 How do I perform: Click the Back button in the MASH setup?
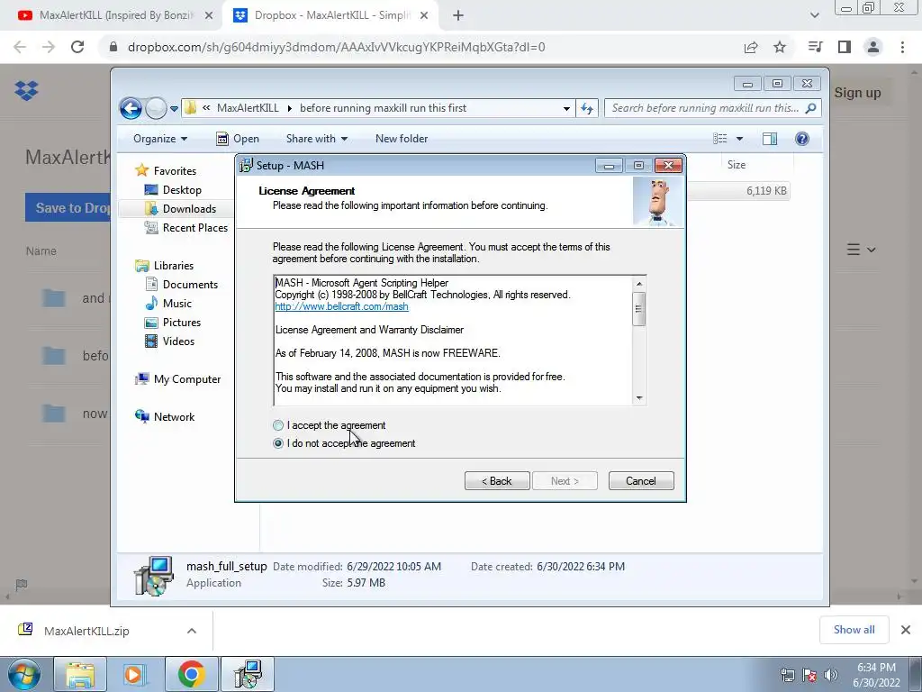tap(497, 481)
